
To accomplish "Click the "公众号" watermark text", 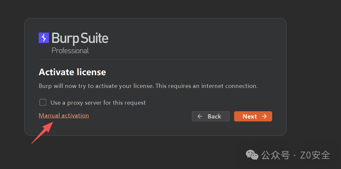I will (275, 155).
